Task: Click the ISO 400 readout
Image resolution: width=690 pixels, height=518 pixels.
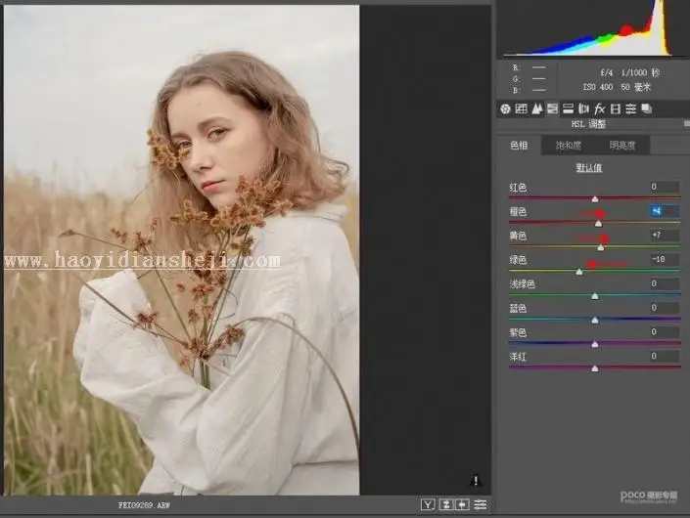Action: pos(598,87)
